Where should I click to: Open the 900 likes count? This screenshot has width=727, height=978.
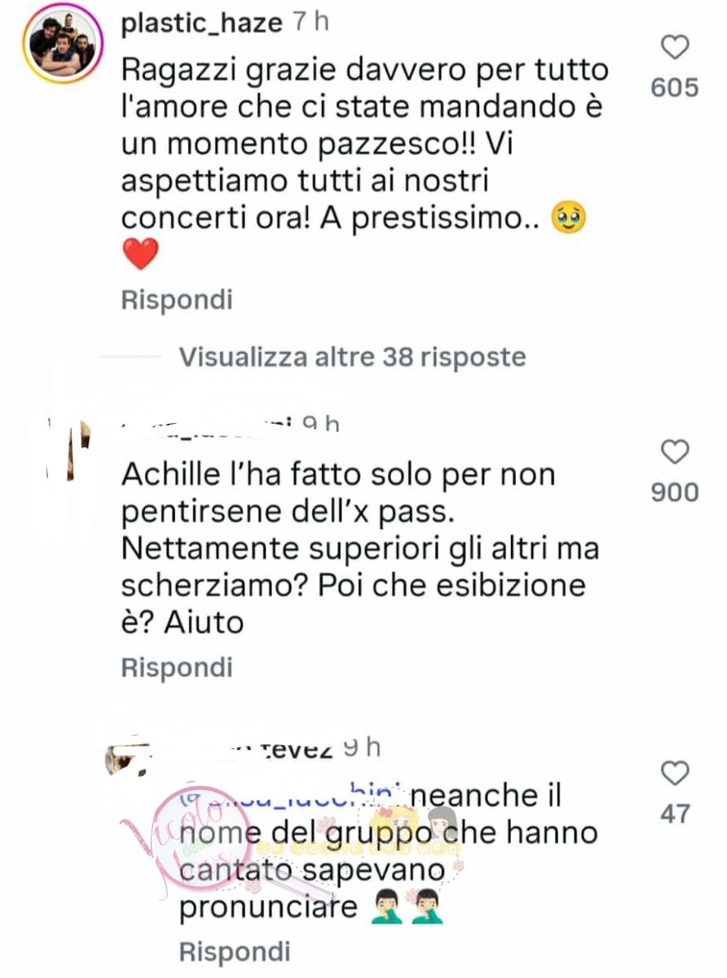click(x=675, y=491)
